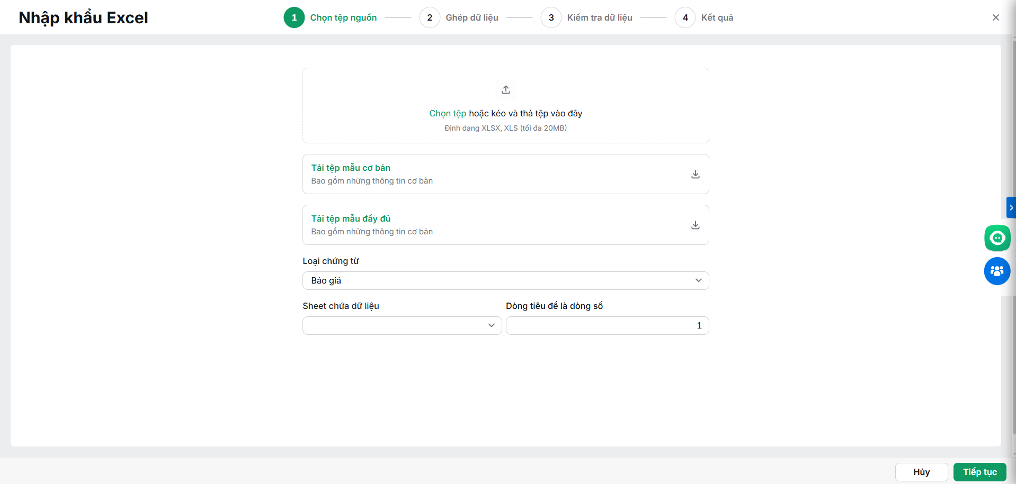Download the basic template via its download icon

[x=696, y=175]
